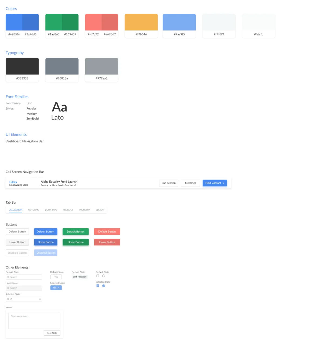The width and height of the screenshot is (313, 344).
Task: Pick the #333333 dark typography swatch
Action: tap(22, 66)
